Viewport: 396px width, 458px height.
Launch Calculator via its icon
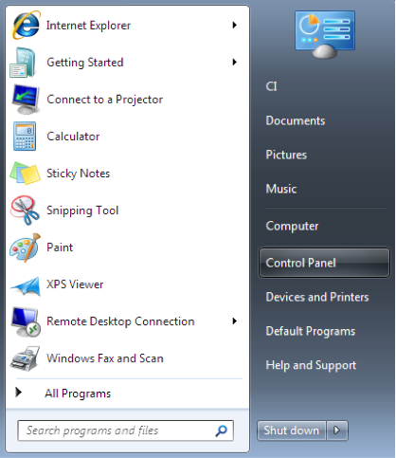(x=25, y=137)
